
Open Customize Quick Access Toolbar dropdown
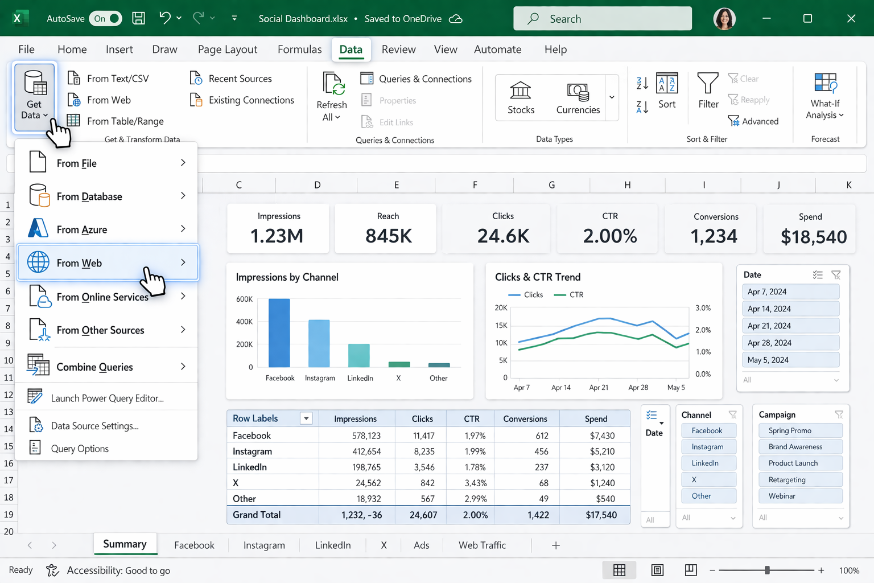click(234, 18)
